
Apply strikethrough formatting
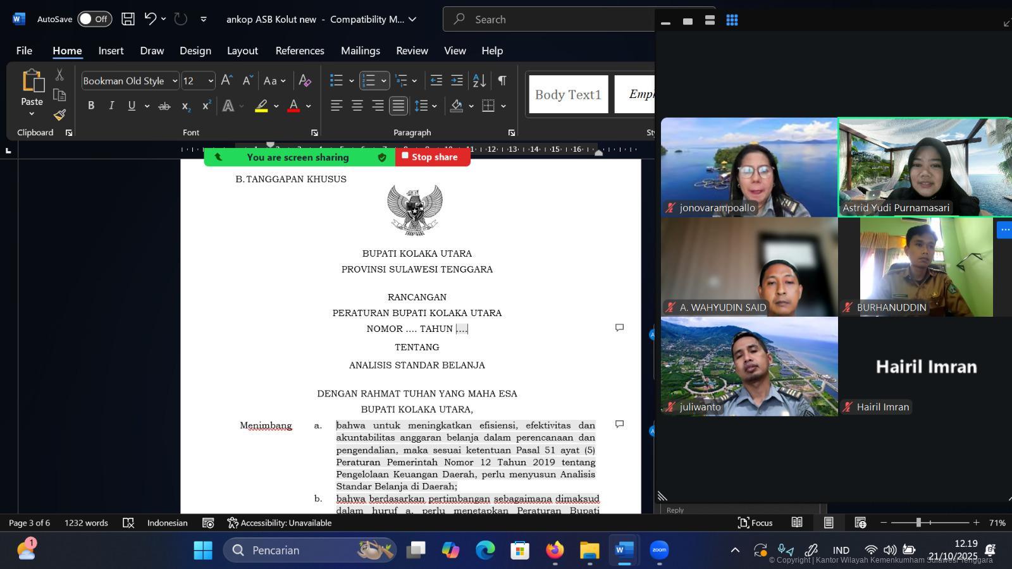(x=164, y=106)
